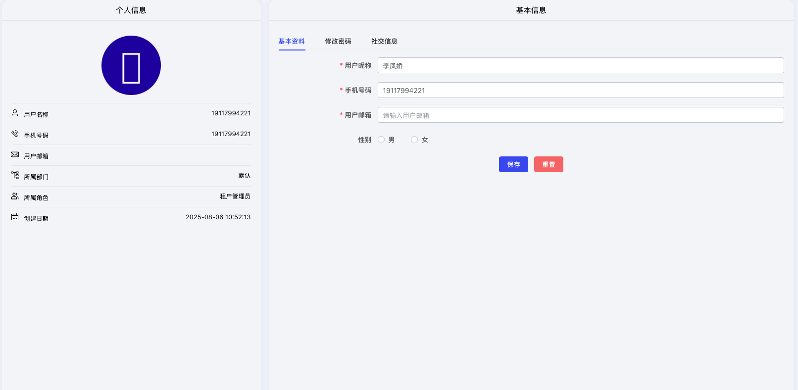Click the 默认 department value
This screenshot has width=798, height=390.
pos(245,176)
